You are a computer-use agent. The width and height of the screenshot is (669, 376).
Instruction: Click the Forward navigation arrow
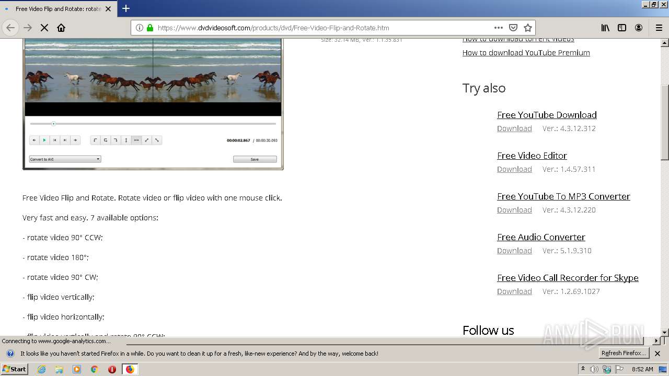pos(28,28)
